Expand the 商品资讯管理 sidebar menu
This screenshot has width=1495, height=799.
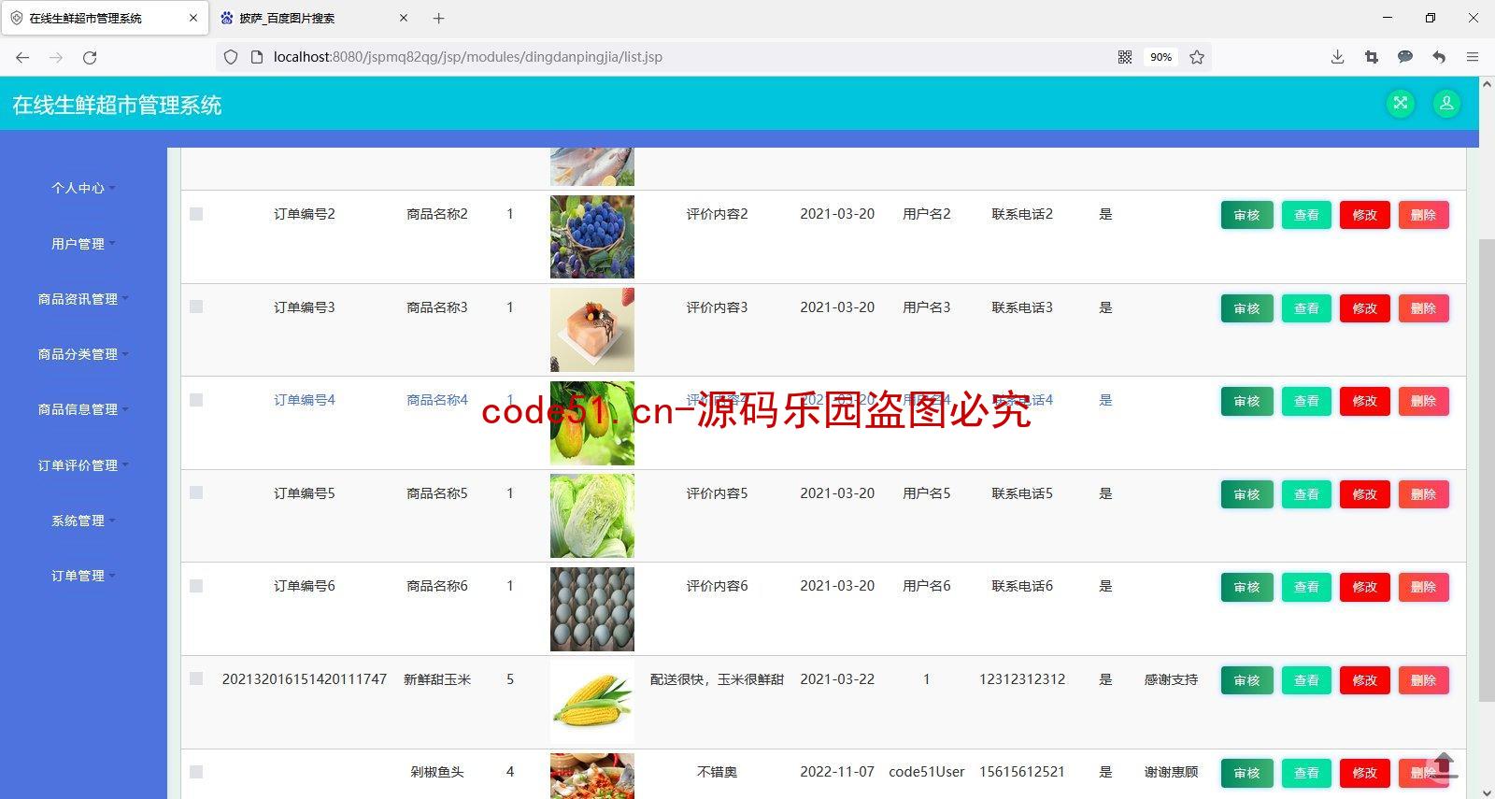[83, 299]
